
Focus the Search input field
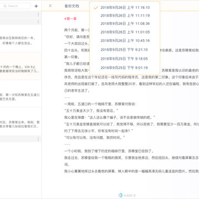click(15, 6)
